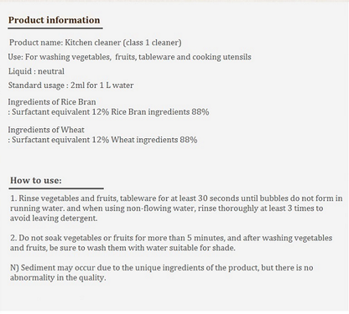349x314 pixels.
Task: Click the underline beneath How to use
Action: click(56, 188)
